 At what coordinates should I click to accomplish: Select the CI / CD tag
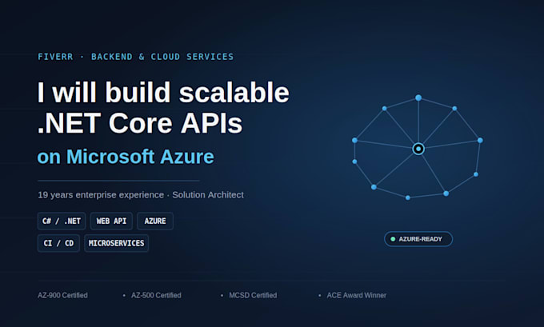pos(58,243)
